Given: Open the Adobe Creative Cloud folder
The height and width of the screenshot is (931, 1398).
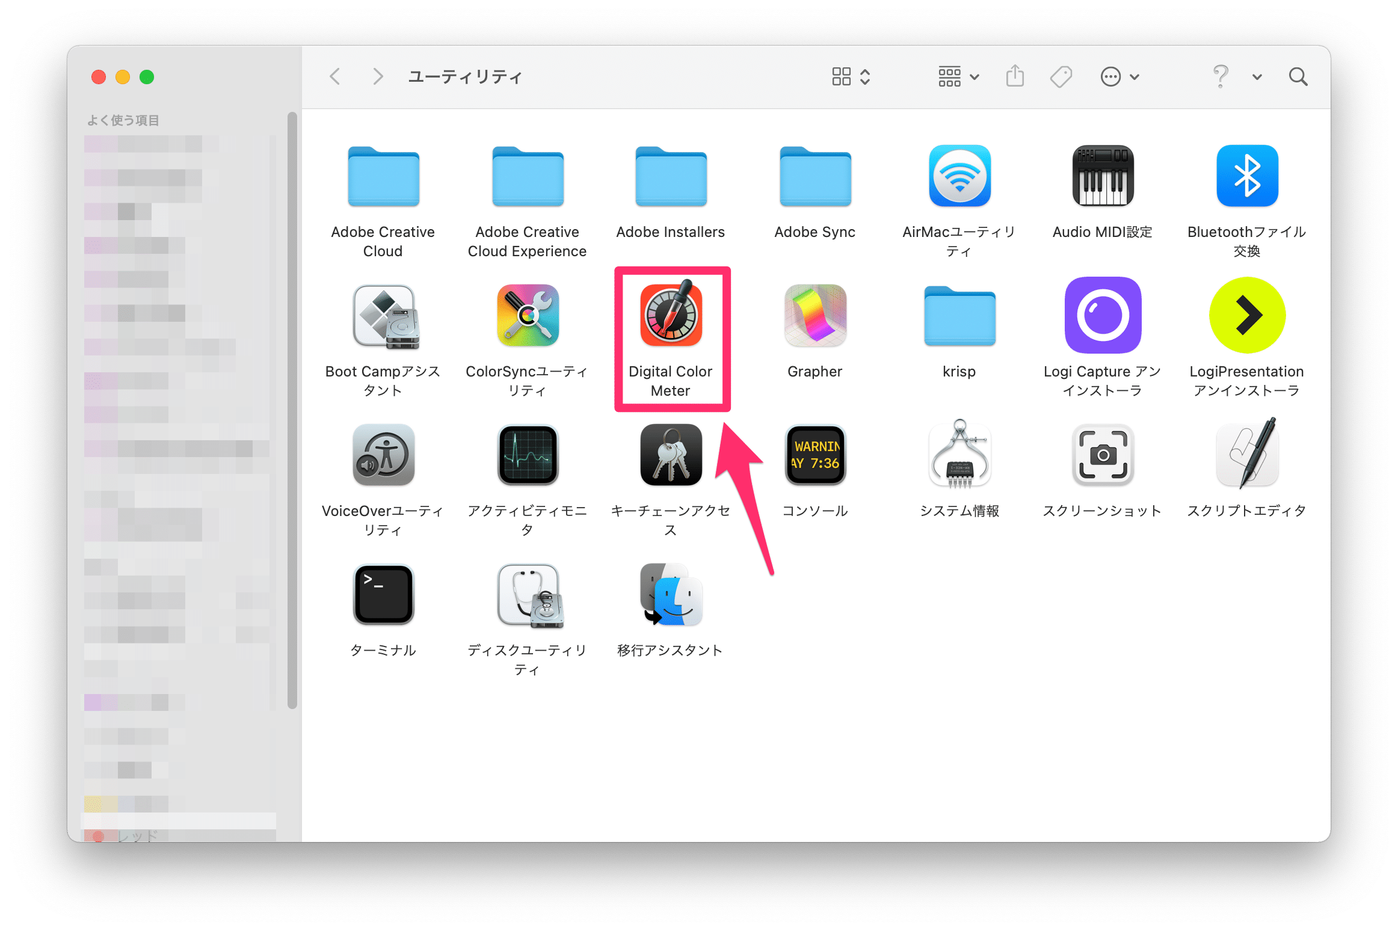Looking at the screenshot, I should pyautogui.click(x=383, y=176).
